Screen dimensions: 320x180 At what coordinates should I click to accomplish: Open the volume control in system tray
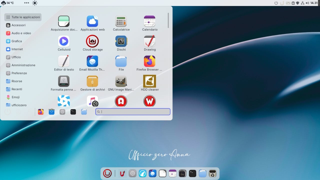click(x=307, y=3)
